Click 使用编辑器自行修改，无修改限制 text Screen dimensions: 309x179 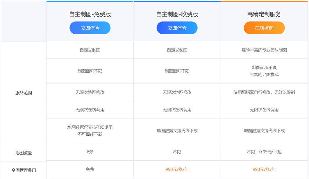(264, 92)
